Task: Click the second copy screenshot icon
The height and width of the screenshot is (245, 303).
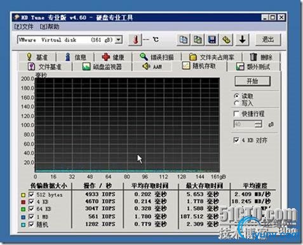Action: click(x=198, y=39)
